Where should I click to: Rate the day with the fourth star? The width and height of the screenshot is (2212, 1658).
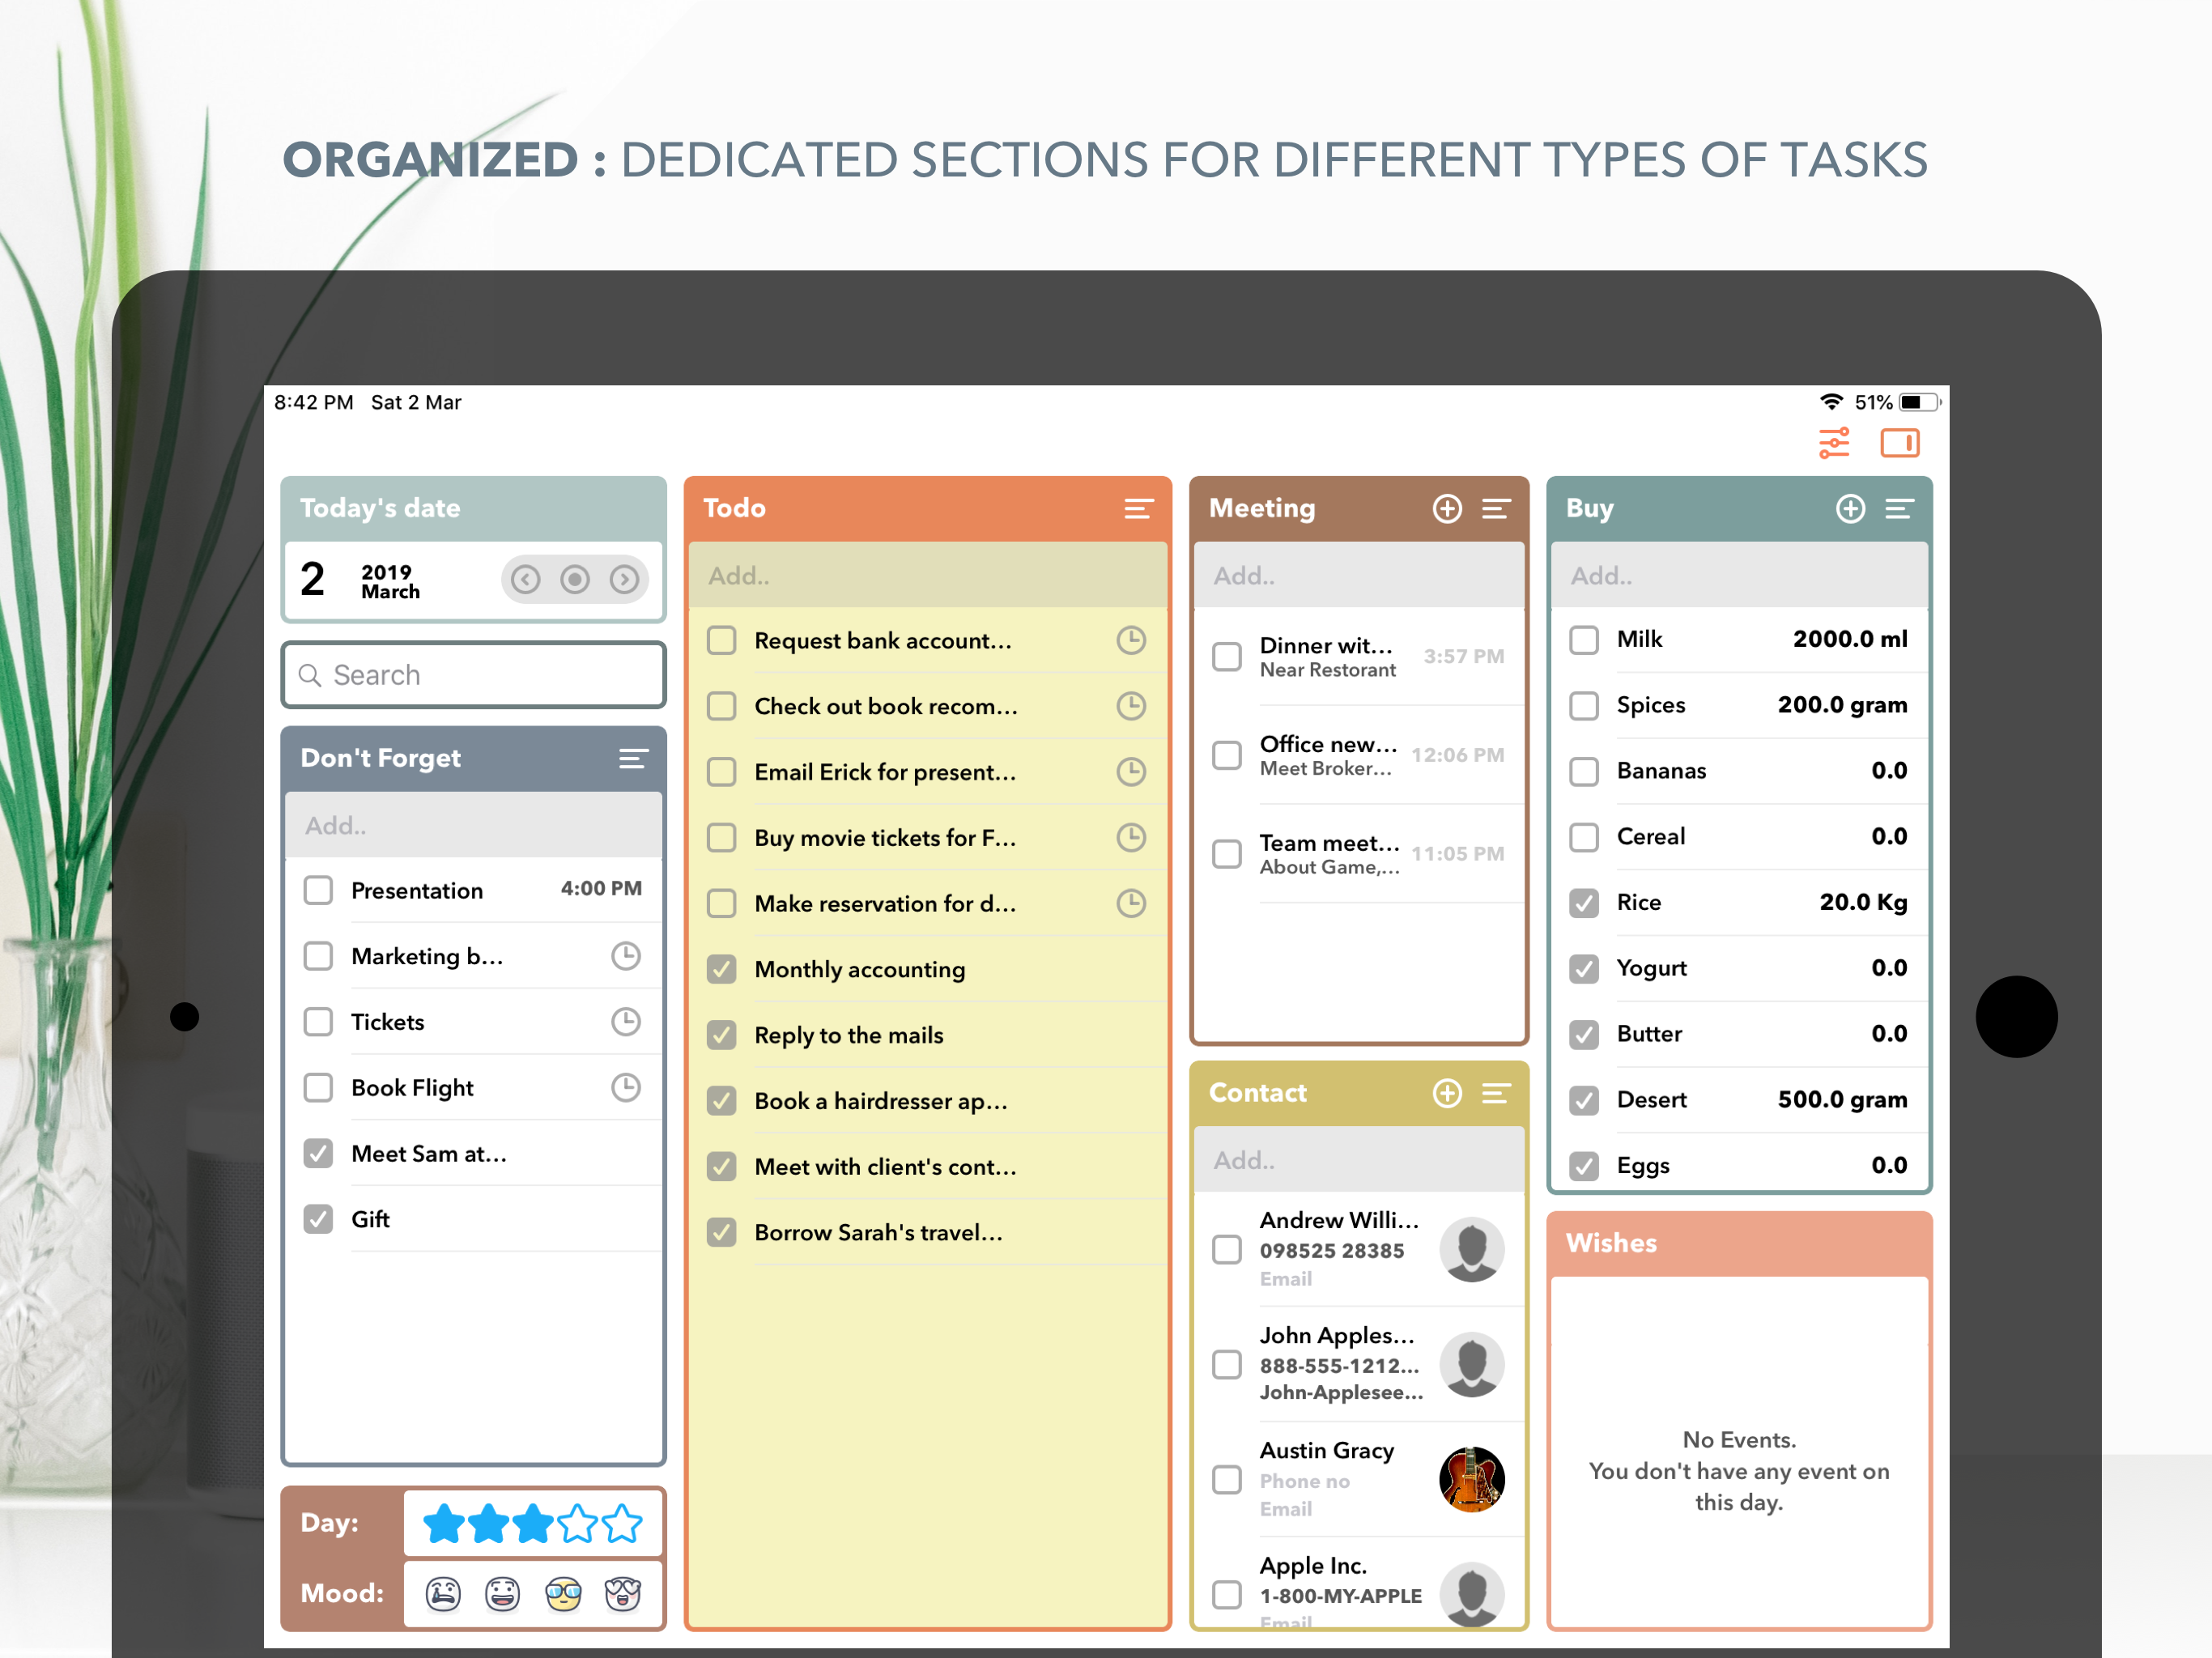tap(578, 1524)
